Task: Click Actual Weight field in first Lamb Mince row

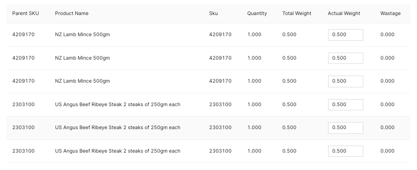Action: [x=345, y=35]
